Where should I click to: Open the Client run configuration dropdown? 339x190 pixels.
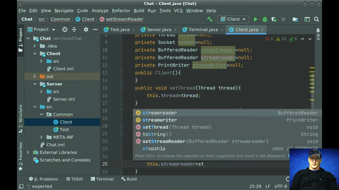click(x=233, y=19)
